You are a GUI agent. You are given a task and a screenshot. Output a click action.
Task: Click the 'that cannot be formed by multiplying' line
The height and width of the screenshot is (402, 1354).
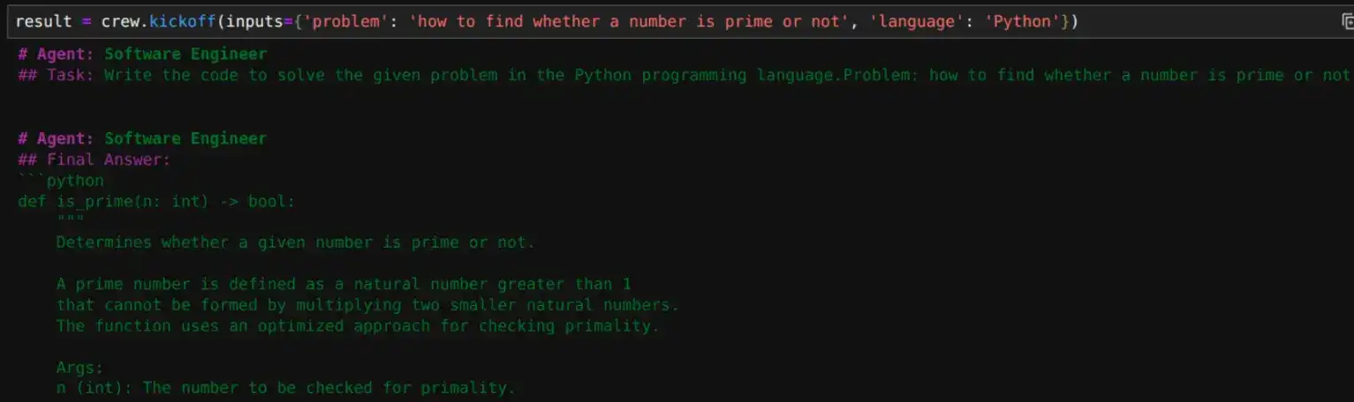(367, 306)
